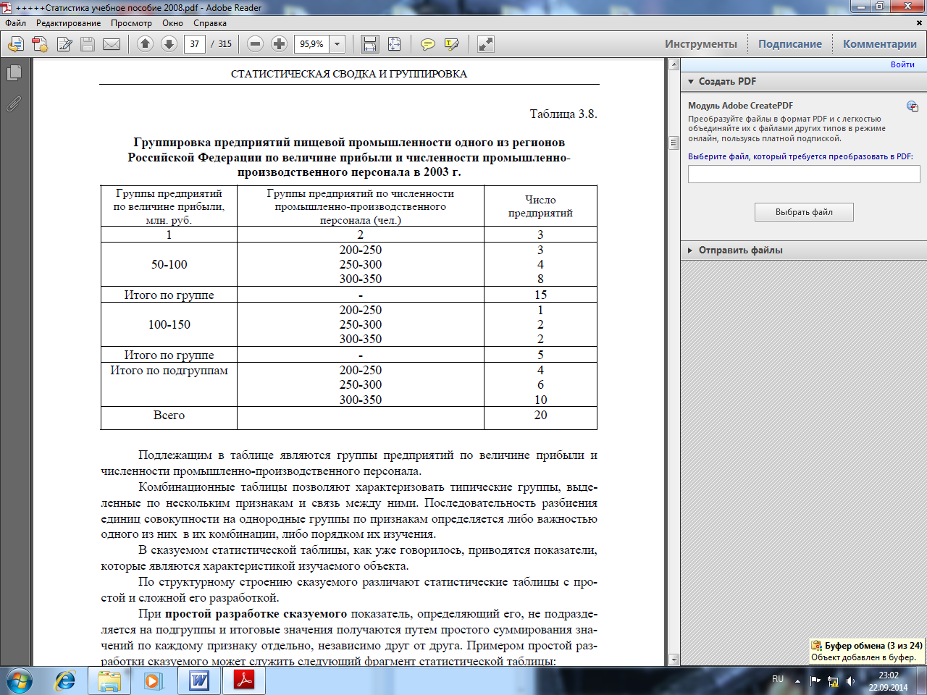Click the convert file to PDF icon
The image size is (927, 695).
click(40, 44)
